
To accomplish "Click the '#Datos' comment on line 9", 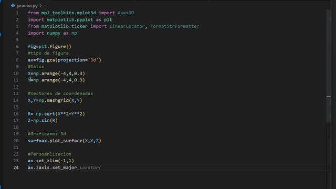I will point(36,67).
